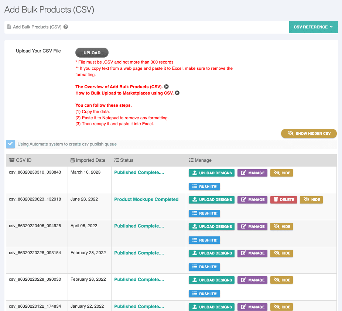Open the CSV Reference dropdown
The height and width of the screenshot is (311, 342).
(x=313, y=27)
